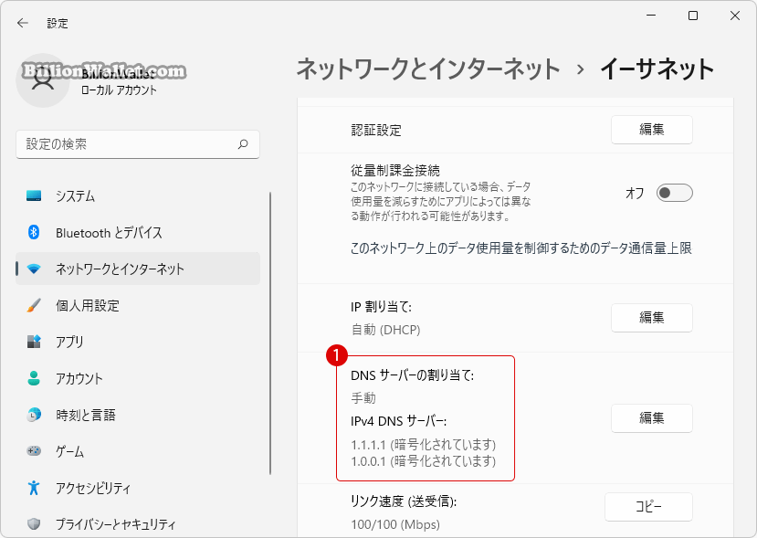This screenshot has height=538, width=757.
Task: Open 個人用設定 category
Action: point(138,305)
